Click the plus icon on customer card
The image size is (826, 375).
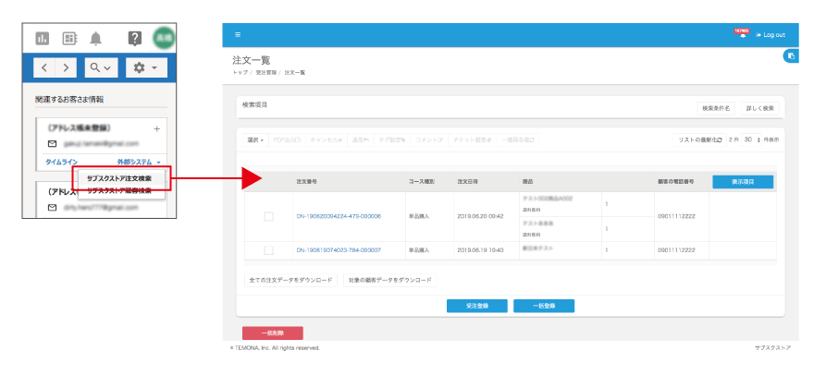point(156,128)
